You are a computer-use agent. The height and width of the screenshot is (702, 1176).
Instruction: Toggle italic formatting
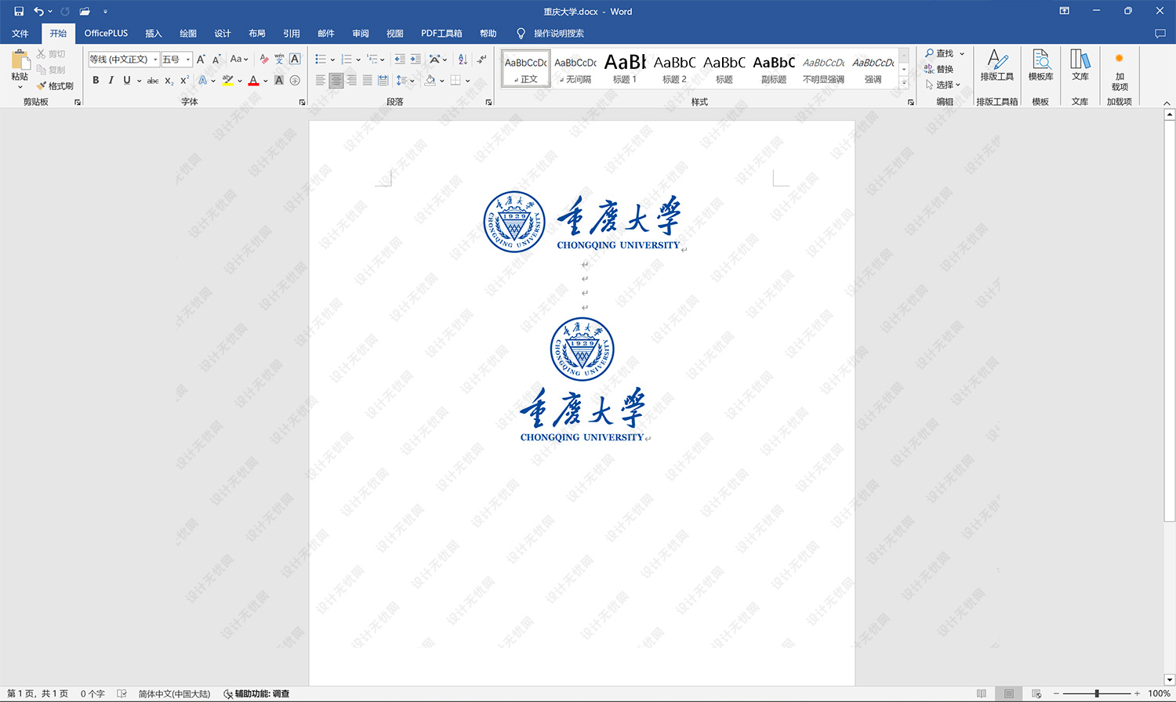pyautogui.click(x=111, y=80)
